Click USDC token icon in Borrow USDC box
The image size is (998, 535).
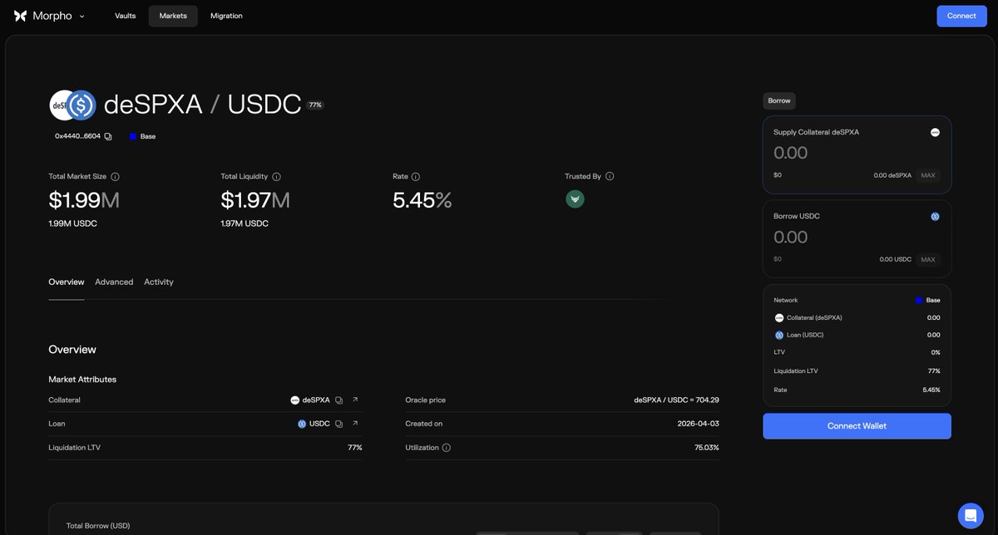tap(935, 217)
